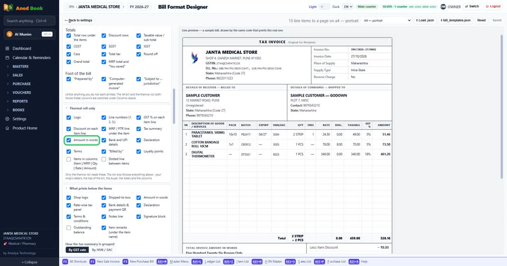Viewport: 507px width, 266px height.
Task: Click the Alt+S Sales List badge
Action: click(x=290, y=261)
